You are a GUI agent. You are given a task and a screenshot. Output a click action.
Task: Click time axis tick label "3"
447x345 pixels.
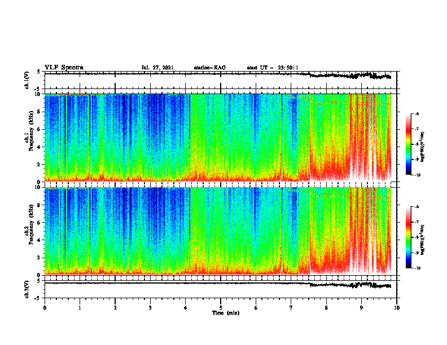click(150, 308)
